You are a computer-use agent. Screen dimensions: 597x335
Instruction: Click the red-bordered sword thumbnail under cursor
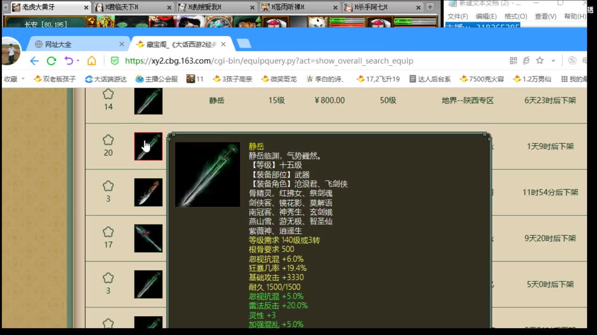point(148,146)
